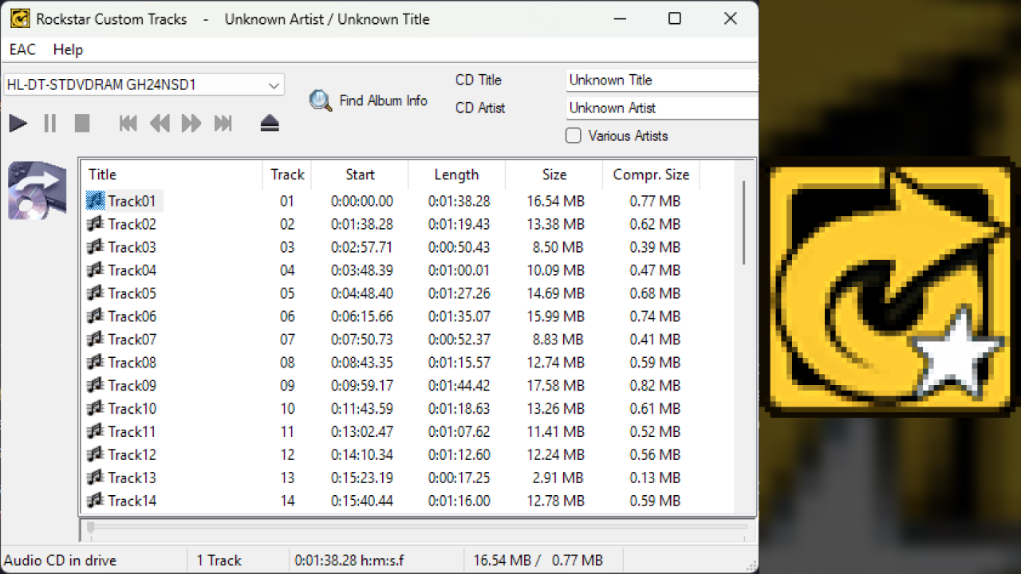The image size is (1021, 574).
Task: Click size 13.26 MB of Track10
Action: (555, 409)
